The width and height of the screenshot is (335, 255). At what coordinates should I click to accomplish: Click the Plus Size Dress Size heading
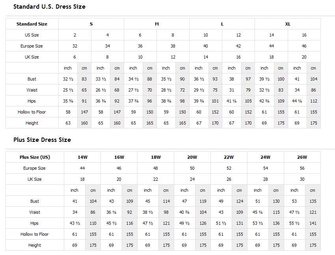pyautogui.click(x=42, y=140)
